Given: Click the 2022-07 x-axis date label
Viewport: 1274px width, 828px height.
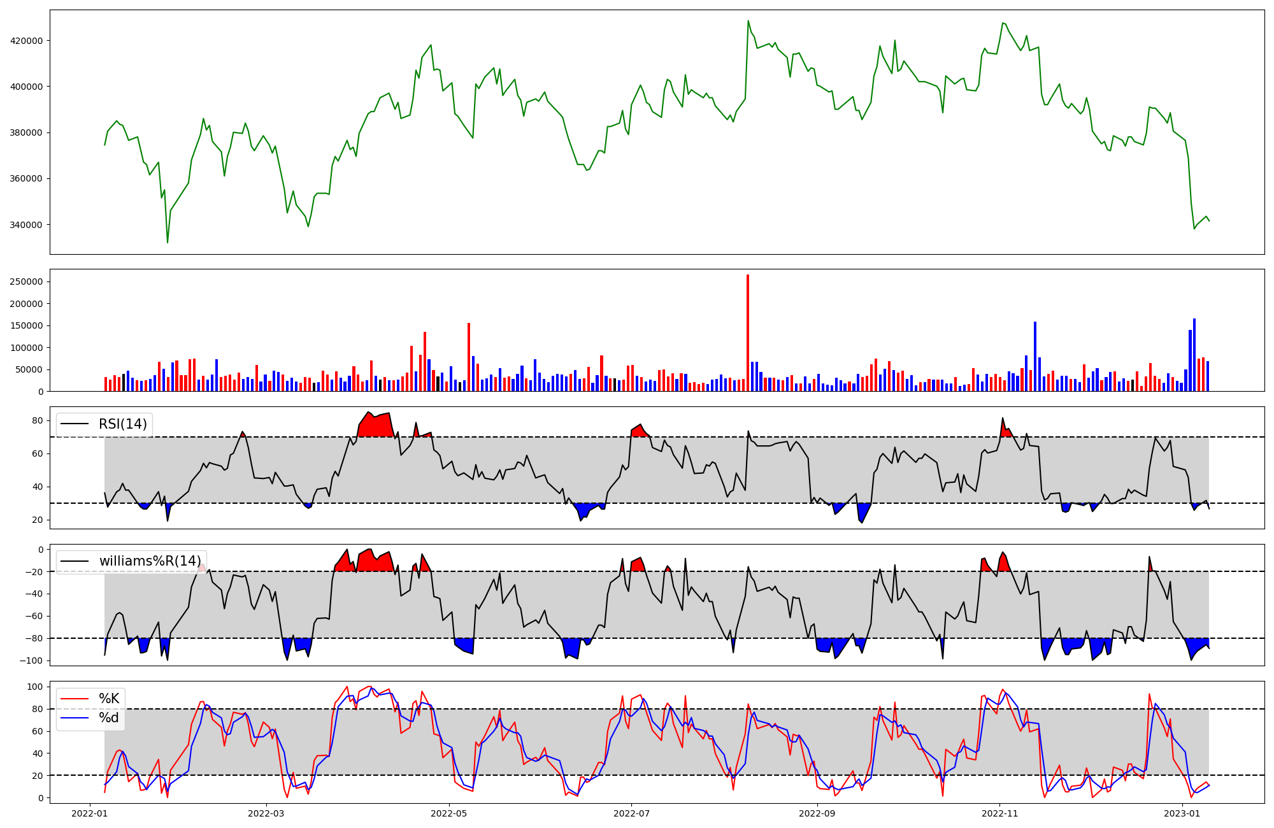Looking at the screenshot, I should [631, 813].
